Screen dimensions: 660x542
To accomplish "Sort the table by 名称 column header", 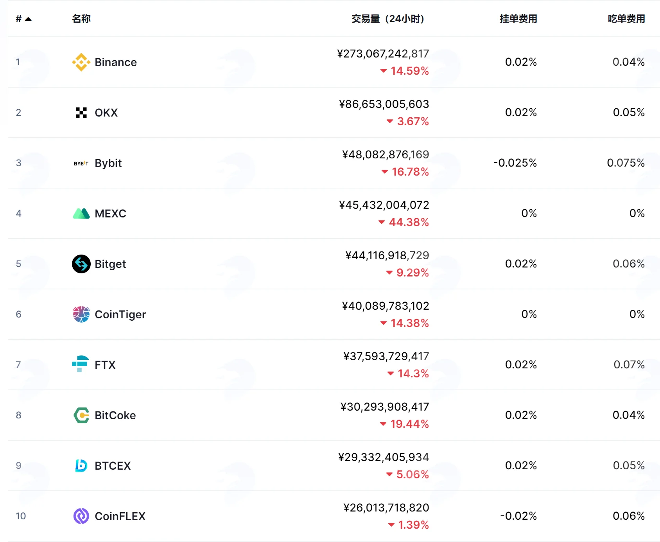I will [x=81, y=19].
